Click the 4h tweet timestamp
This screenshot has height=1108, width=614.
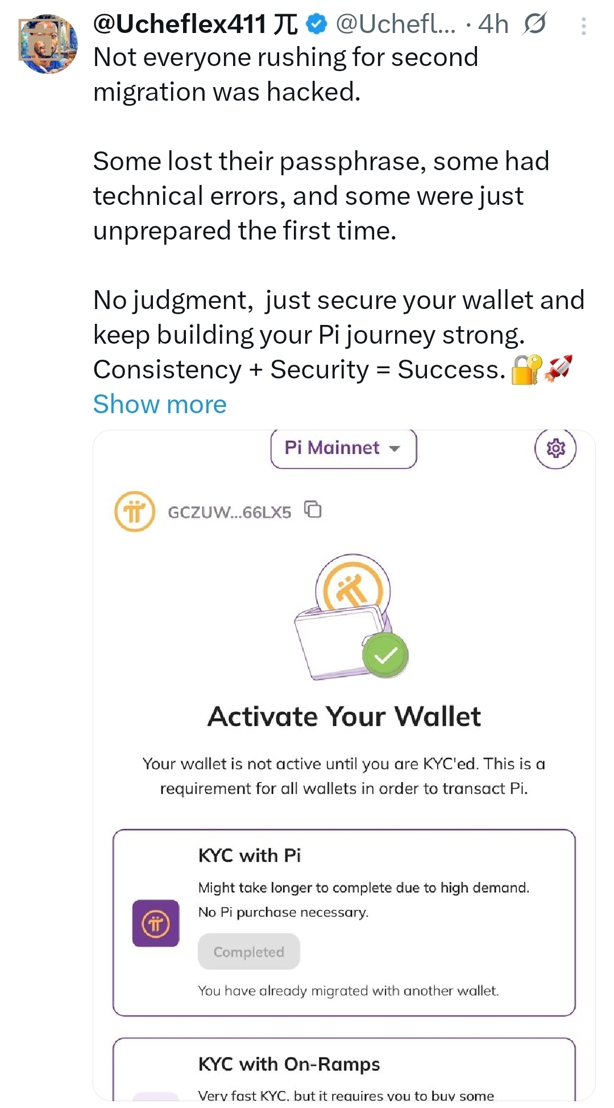click(x=493, y=24)
